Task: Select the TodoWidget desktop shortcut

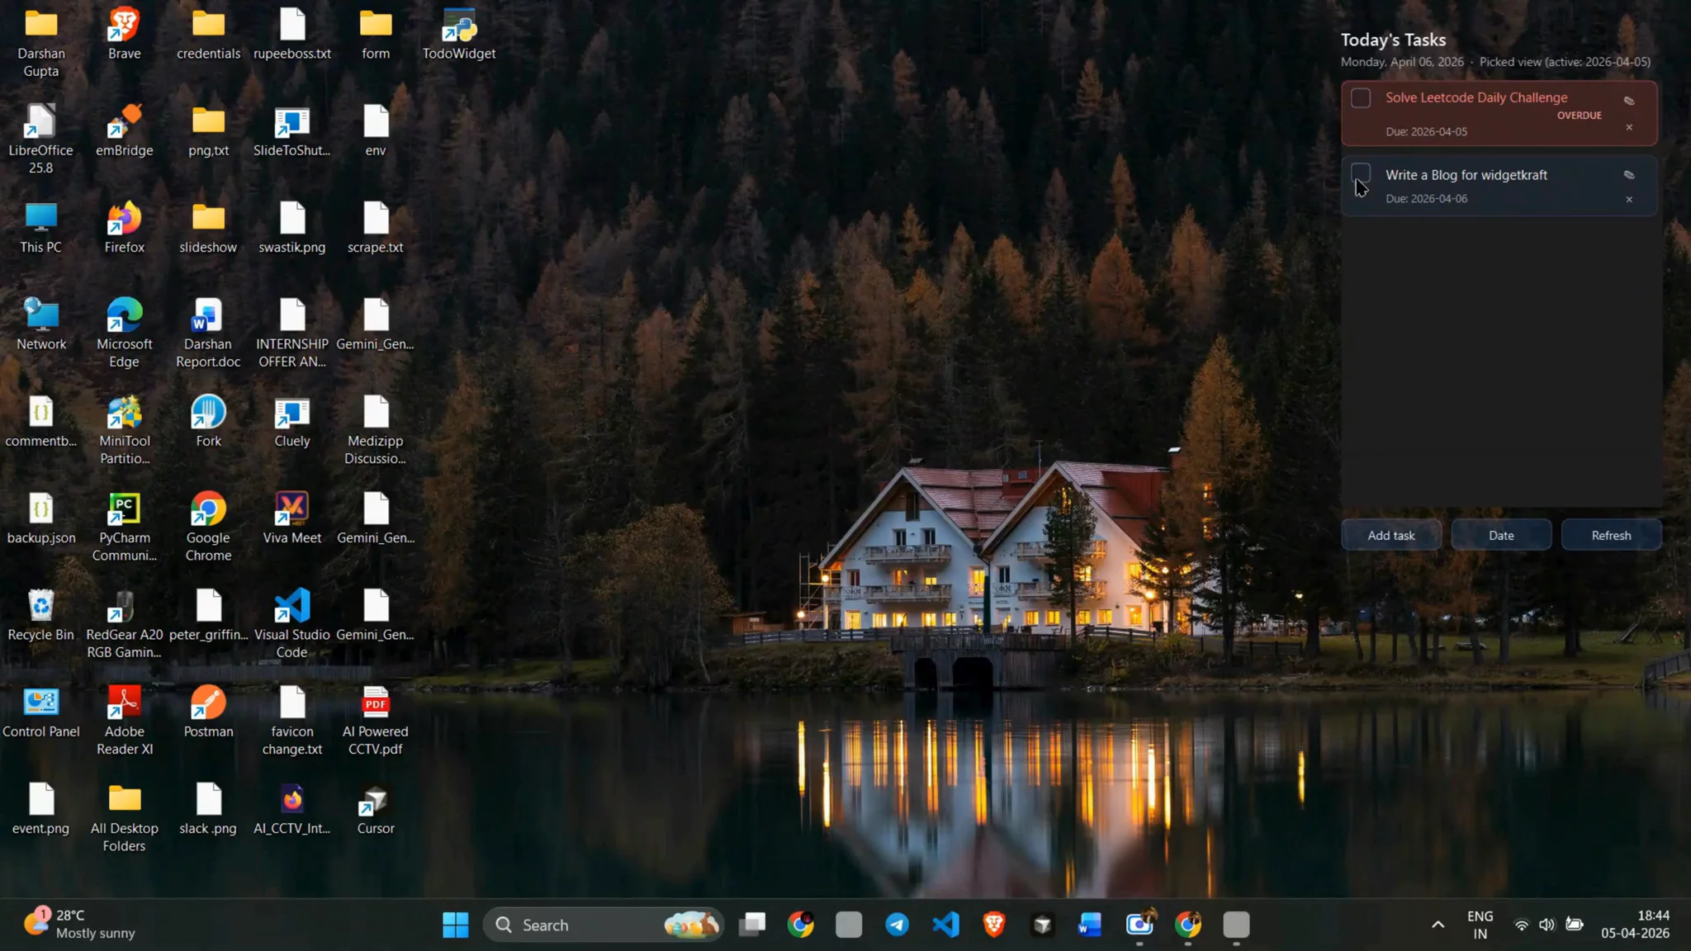Action: click(x=459, y=35)
